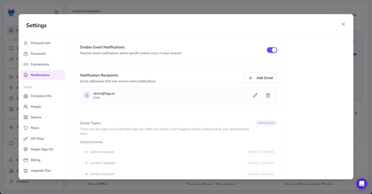Image resolution: width=372 pixels, height=194 pixels.
Task: Click the crown icon next to Upgrade Plan
Action: (x=26, y=170)
